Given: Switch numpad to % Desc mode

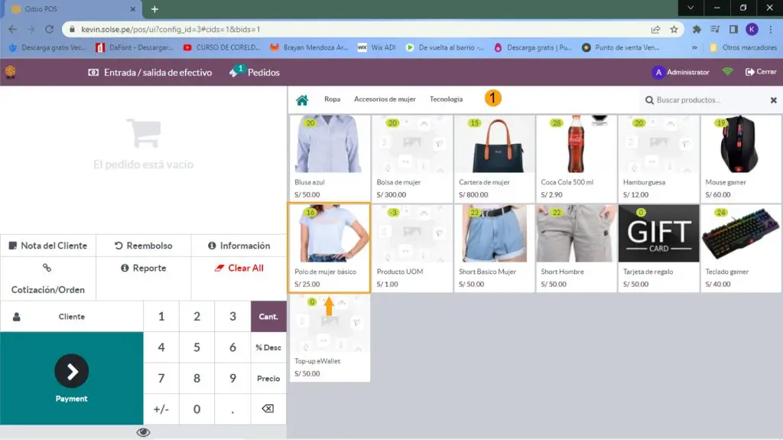Looking at the screenshot, I should [x=268, y=347].
